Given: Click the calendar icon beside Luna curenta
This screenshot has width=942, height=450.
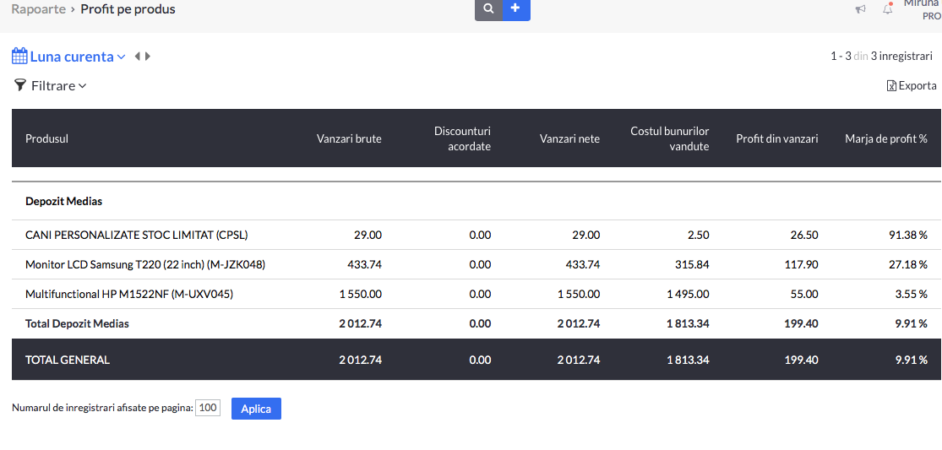Looking at the screenshot, I should pyautogui.click(x=19, y=57).
